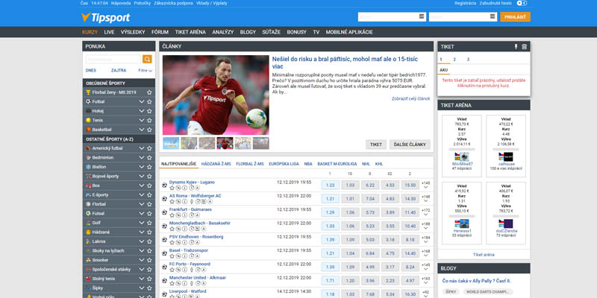Expand the Bedminton category chevron

coord(141,157)
